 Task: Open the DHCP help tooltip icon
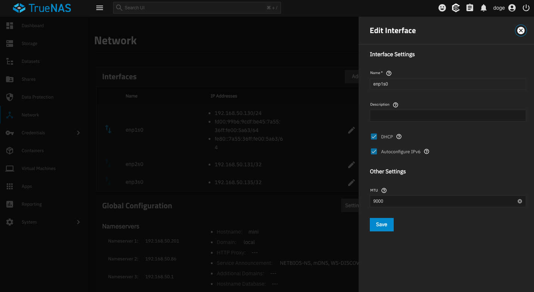pyautogui.click(x=399, y=137)
